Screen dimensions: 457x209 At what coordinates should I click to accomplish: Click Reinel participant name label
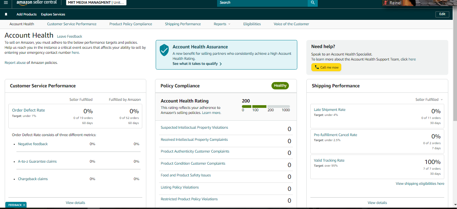pyautogui.click(x=395, y=3)
